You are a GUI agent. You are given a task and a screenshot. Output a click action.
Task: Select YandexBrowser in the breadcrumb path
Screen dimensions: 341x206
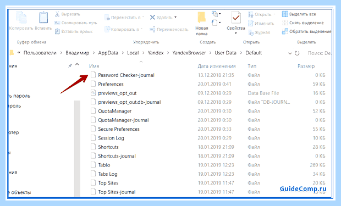(x=189, y=53)
